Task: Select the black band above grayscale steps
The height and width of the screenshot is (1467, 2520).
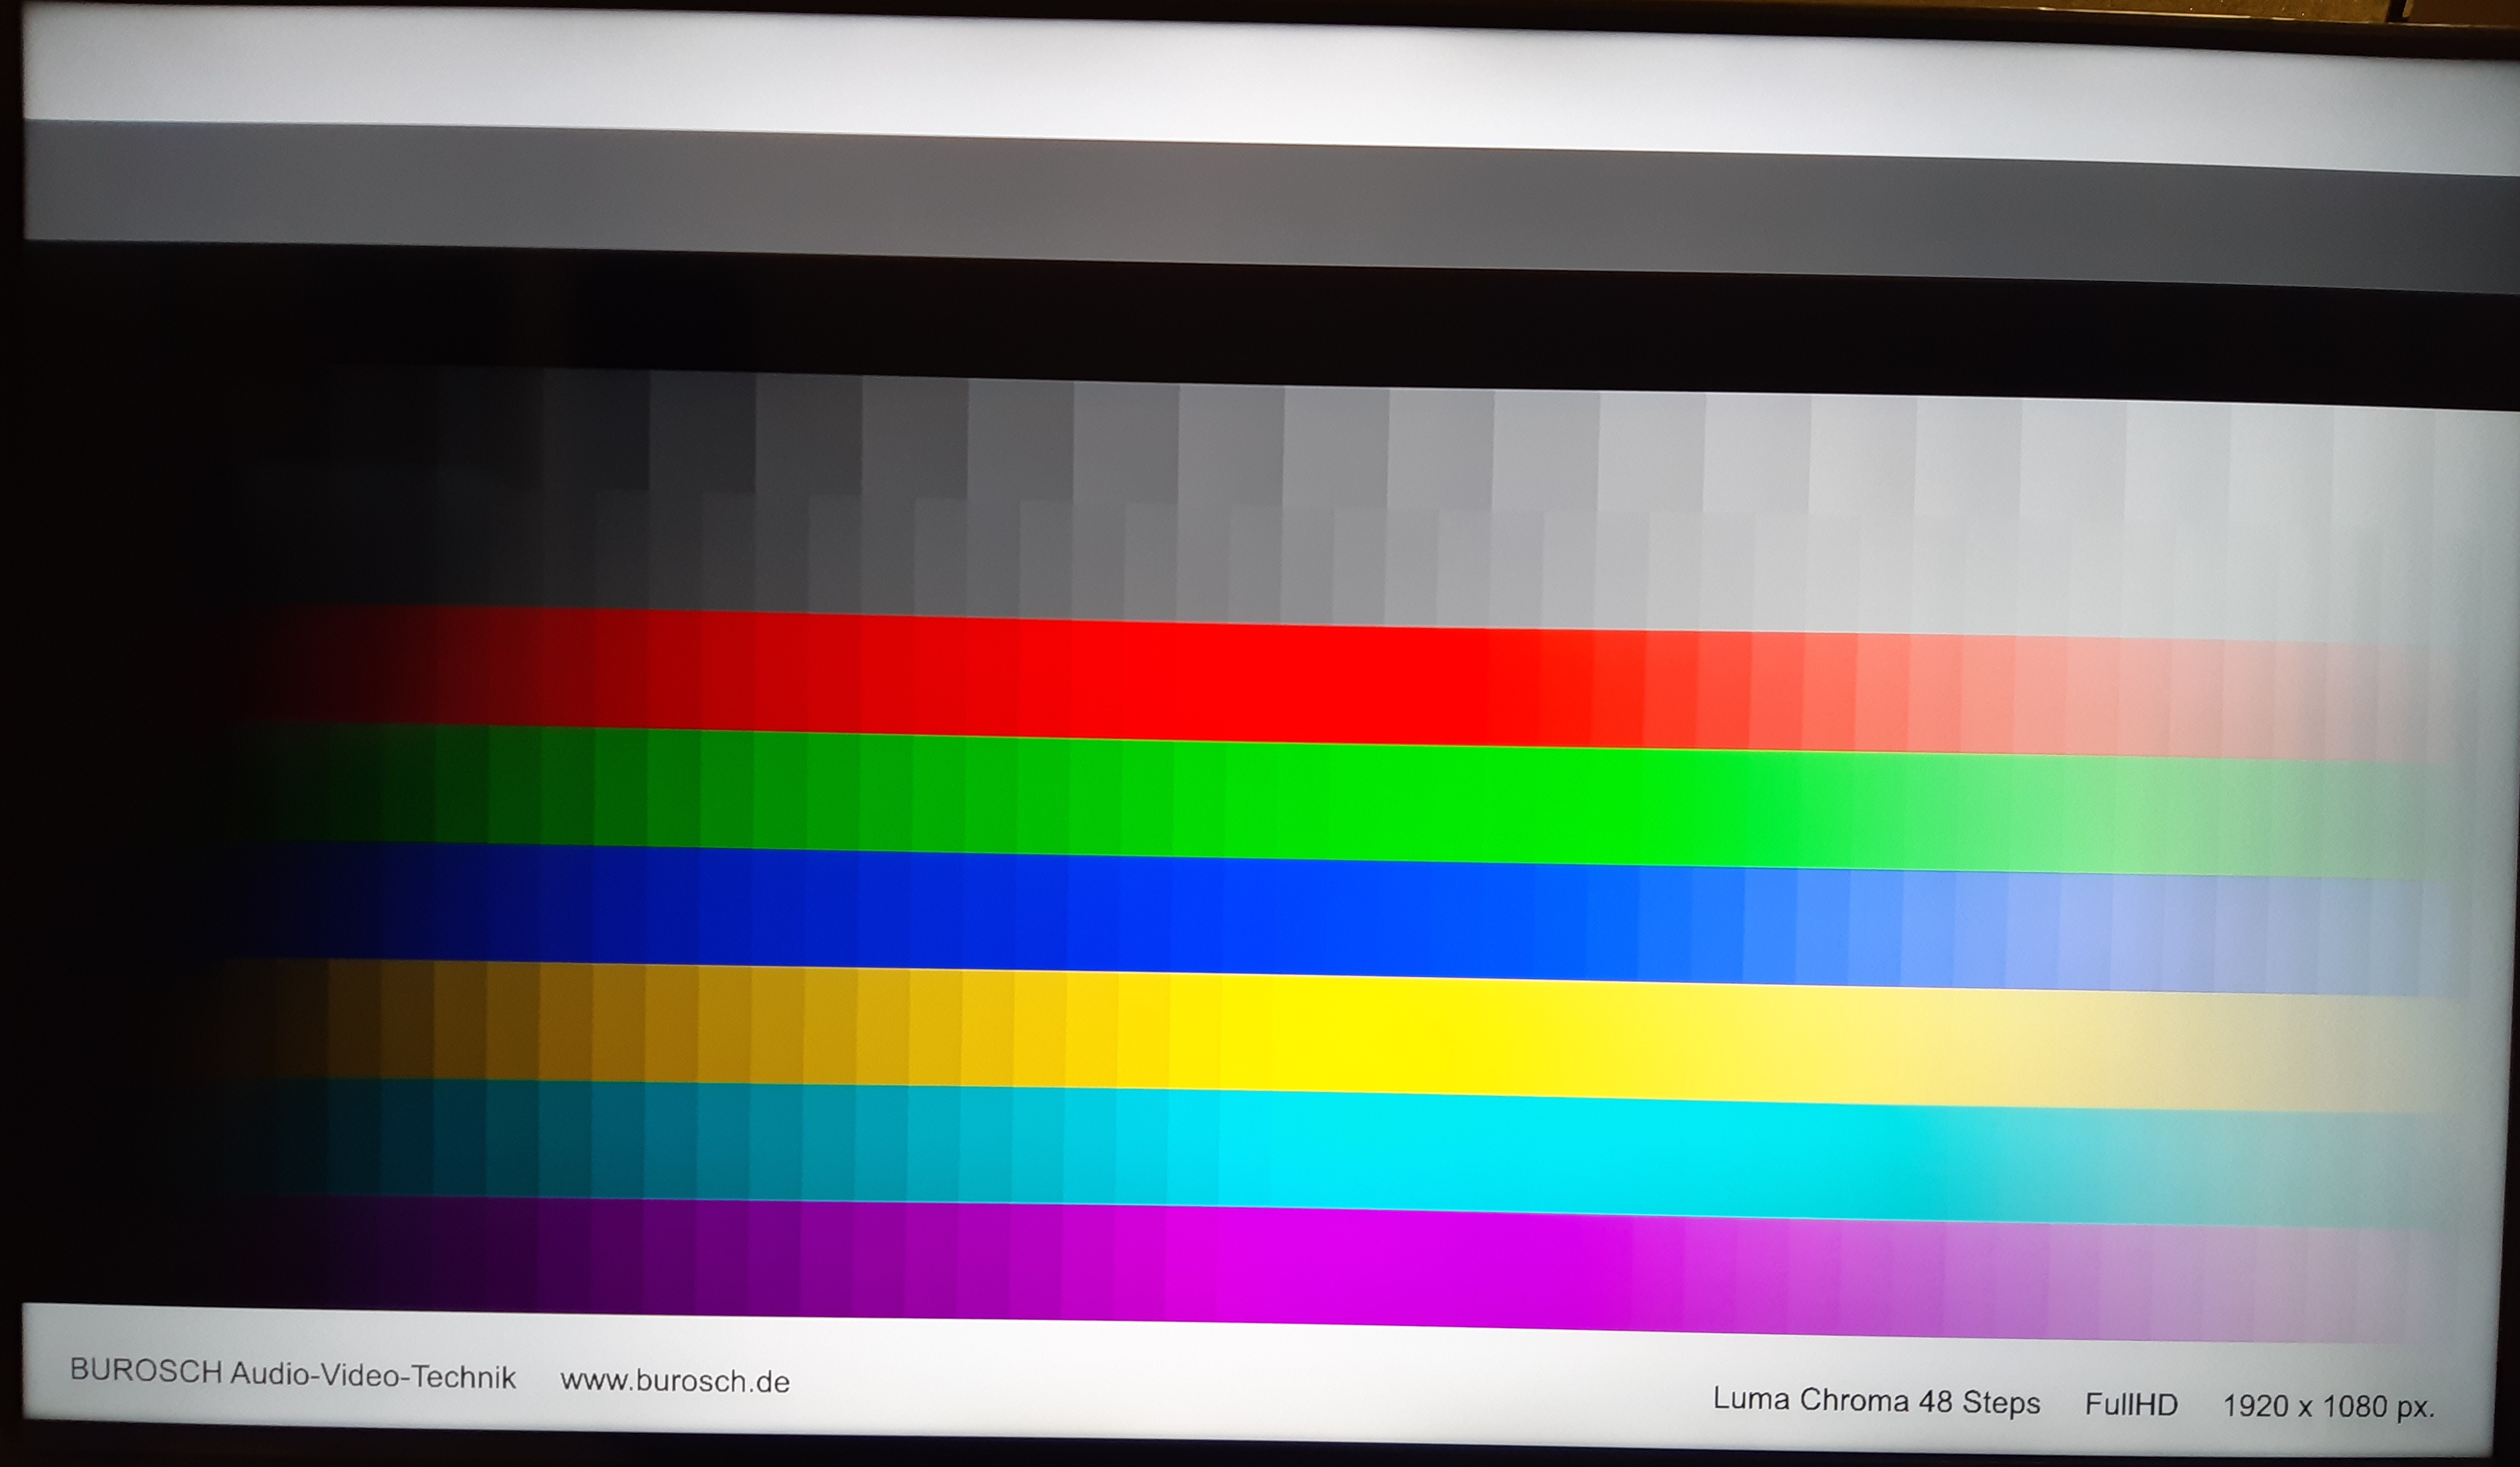Action: [x=1260, y=325]
